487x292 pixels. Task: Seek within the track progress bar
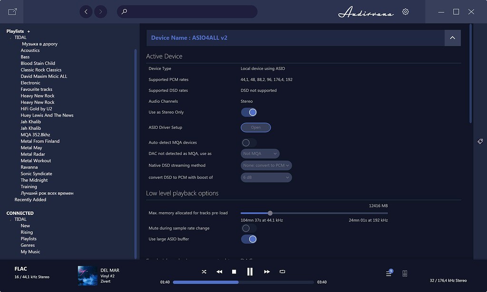click(243, 282)
